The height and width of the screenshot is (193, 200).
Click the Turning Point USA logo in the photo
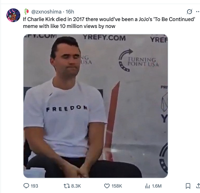(x=139, y=60)
